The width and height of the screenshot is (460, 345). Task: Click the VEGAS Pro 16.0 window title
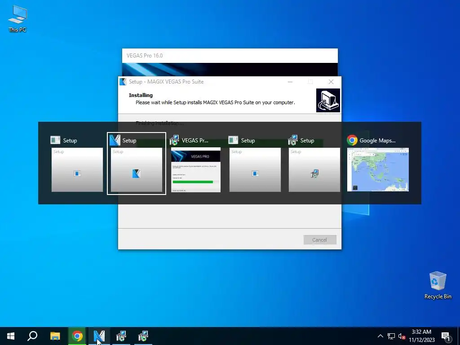(x=145, y=55)
